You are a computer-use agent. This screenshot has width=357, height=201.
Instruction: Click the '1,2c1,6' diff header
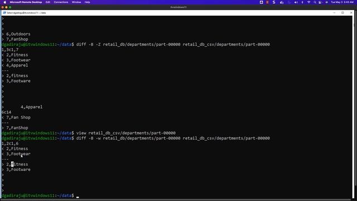pyautogui.click(x=10, y=143)
